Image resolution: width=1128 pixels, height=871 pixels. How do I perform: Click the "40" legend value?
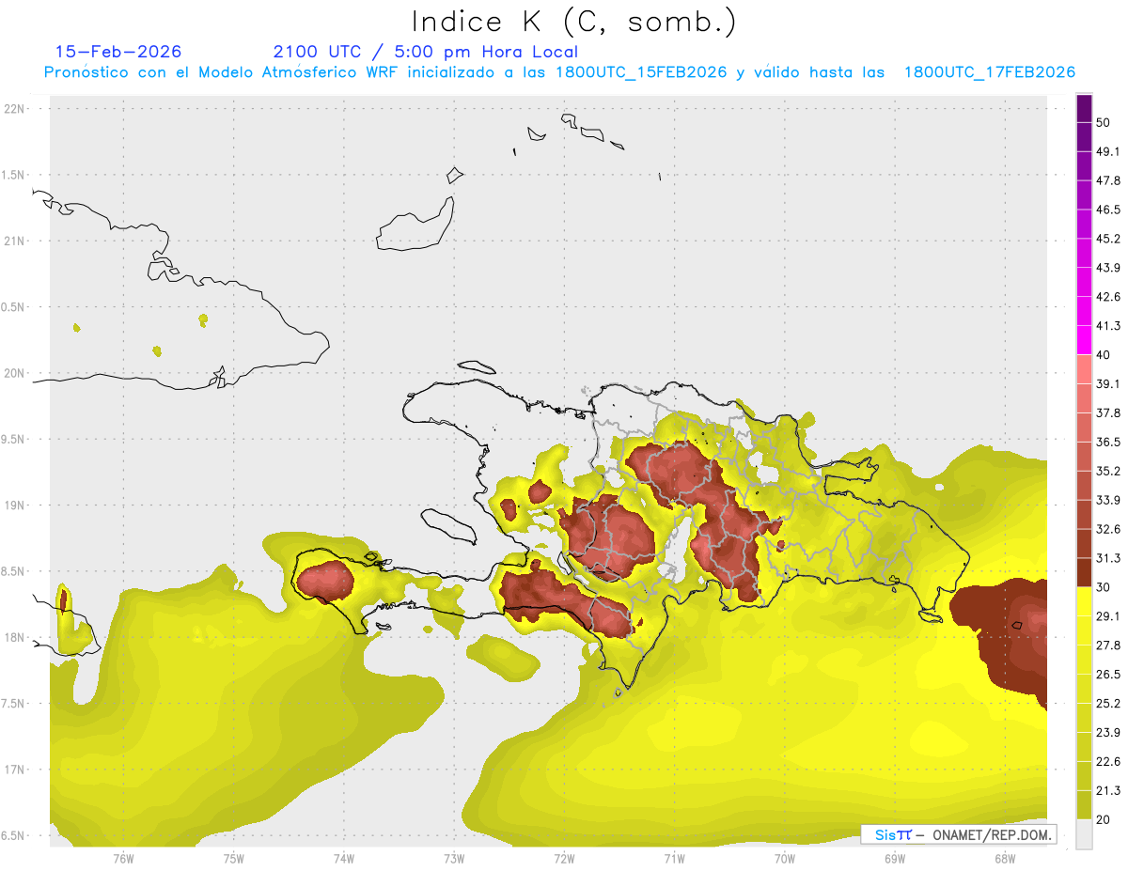pos(1104,355)
